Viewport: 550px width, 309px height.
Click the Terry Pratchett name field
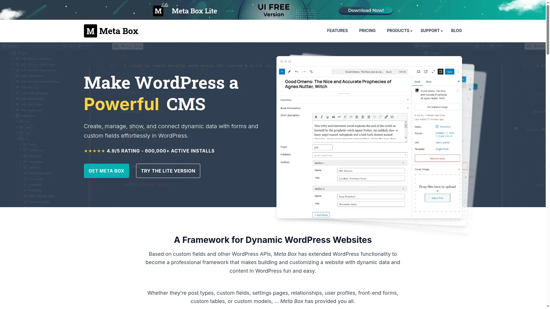tap(371, 197)
